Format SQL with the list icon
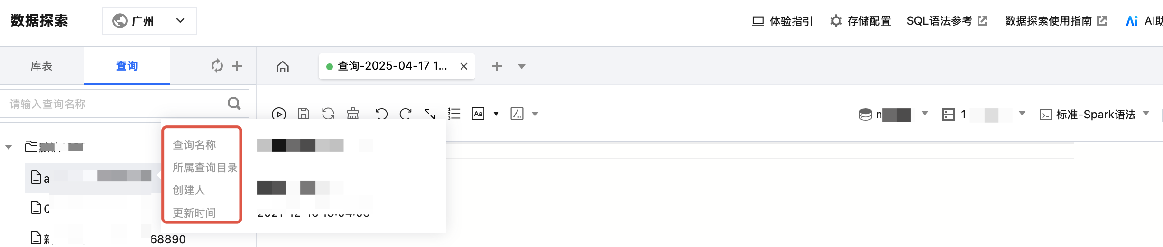 point(454,114)
